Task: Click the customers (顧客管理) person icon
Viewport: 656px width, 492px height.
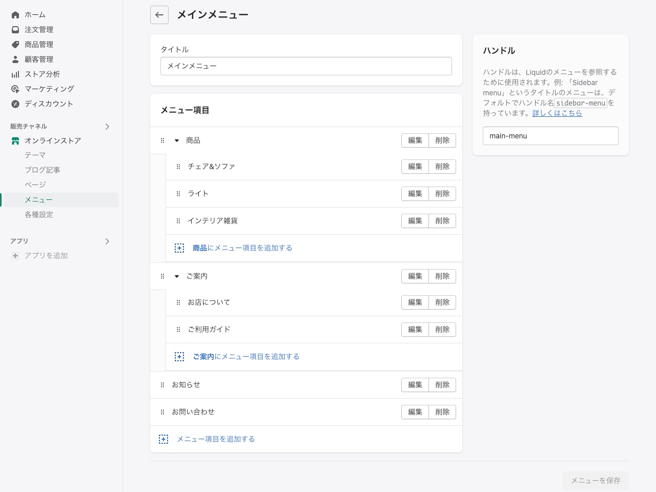Action: [15, 59]
